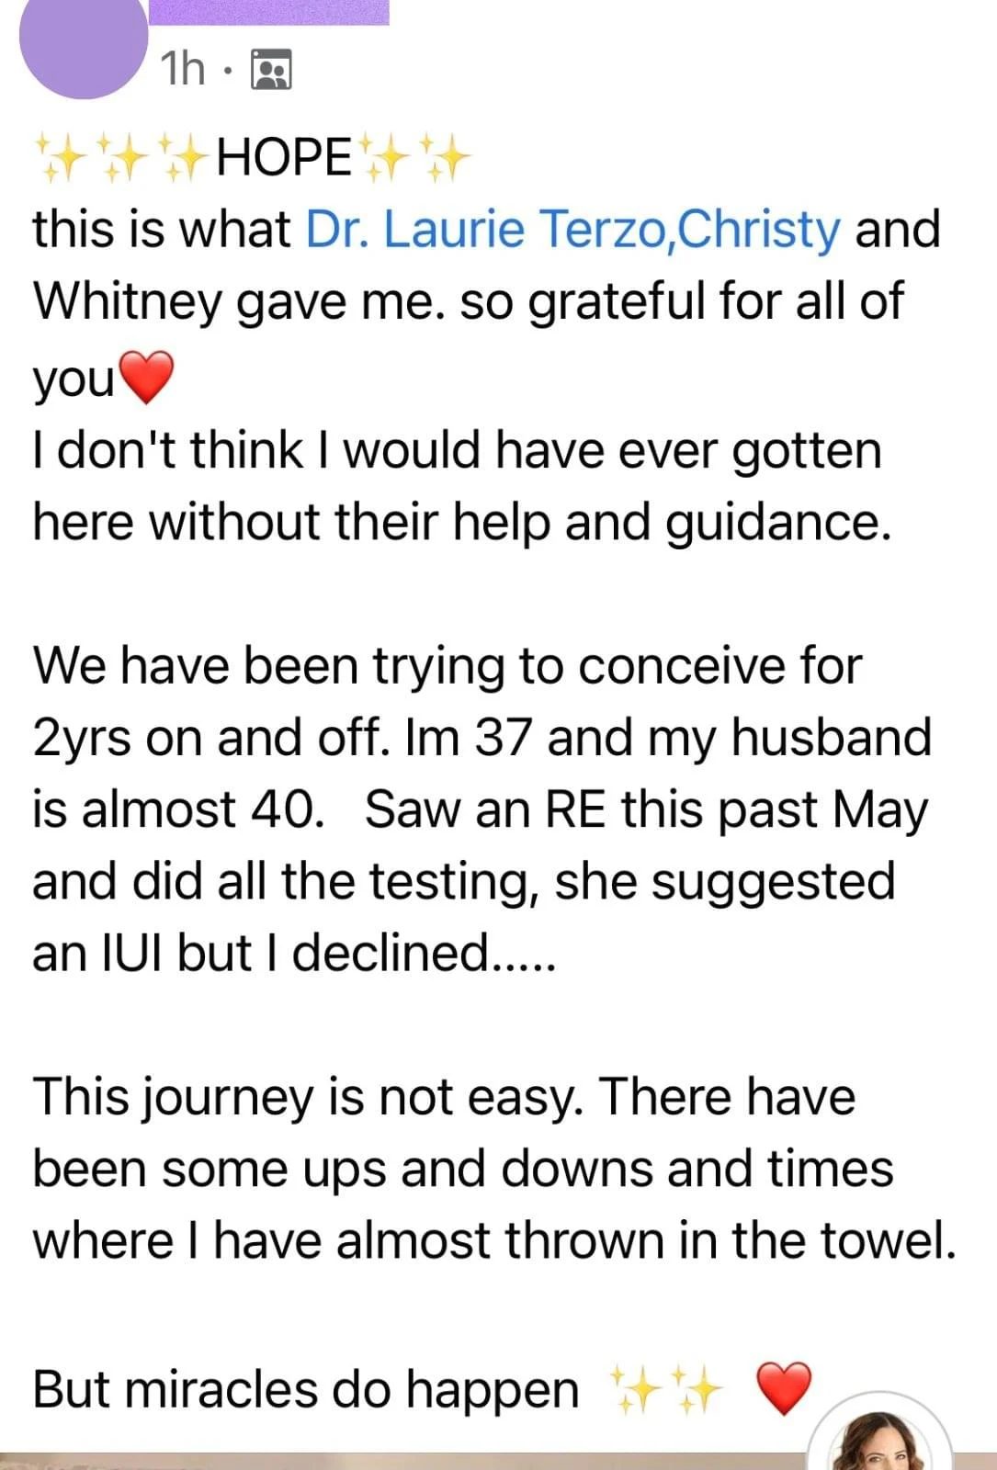Image resolution: width=997 pixels, height=1470 pixels.
Task: Click the red heart after "miracles do happen"
Action: [x=783, y=1388]
